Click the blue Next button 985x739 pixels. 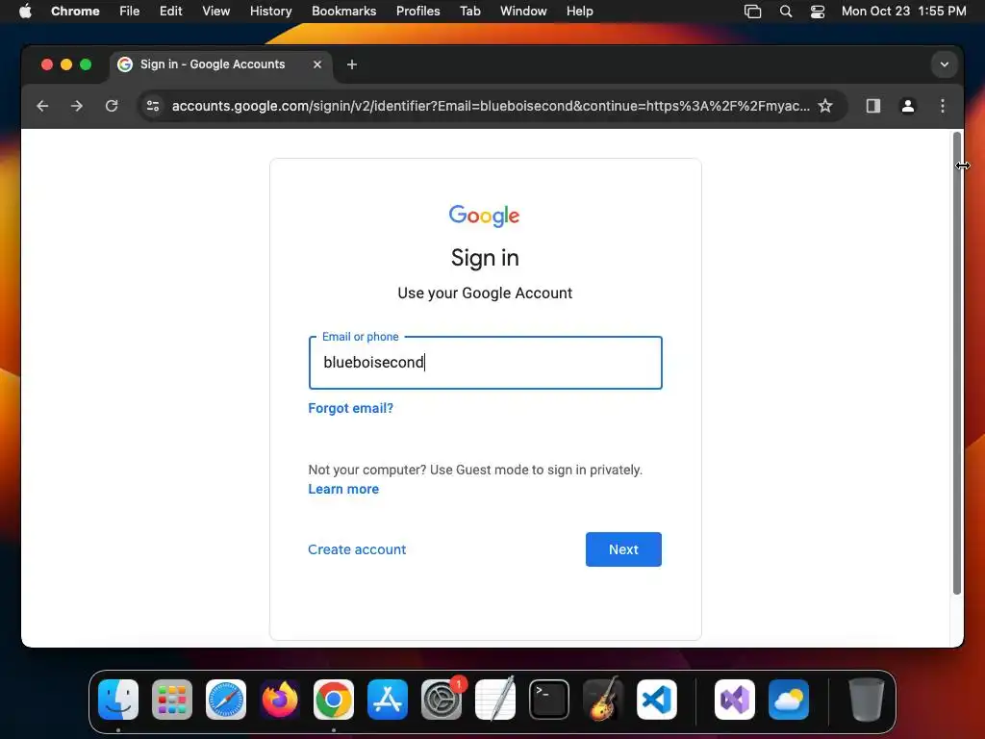point(623,549)
